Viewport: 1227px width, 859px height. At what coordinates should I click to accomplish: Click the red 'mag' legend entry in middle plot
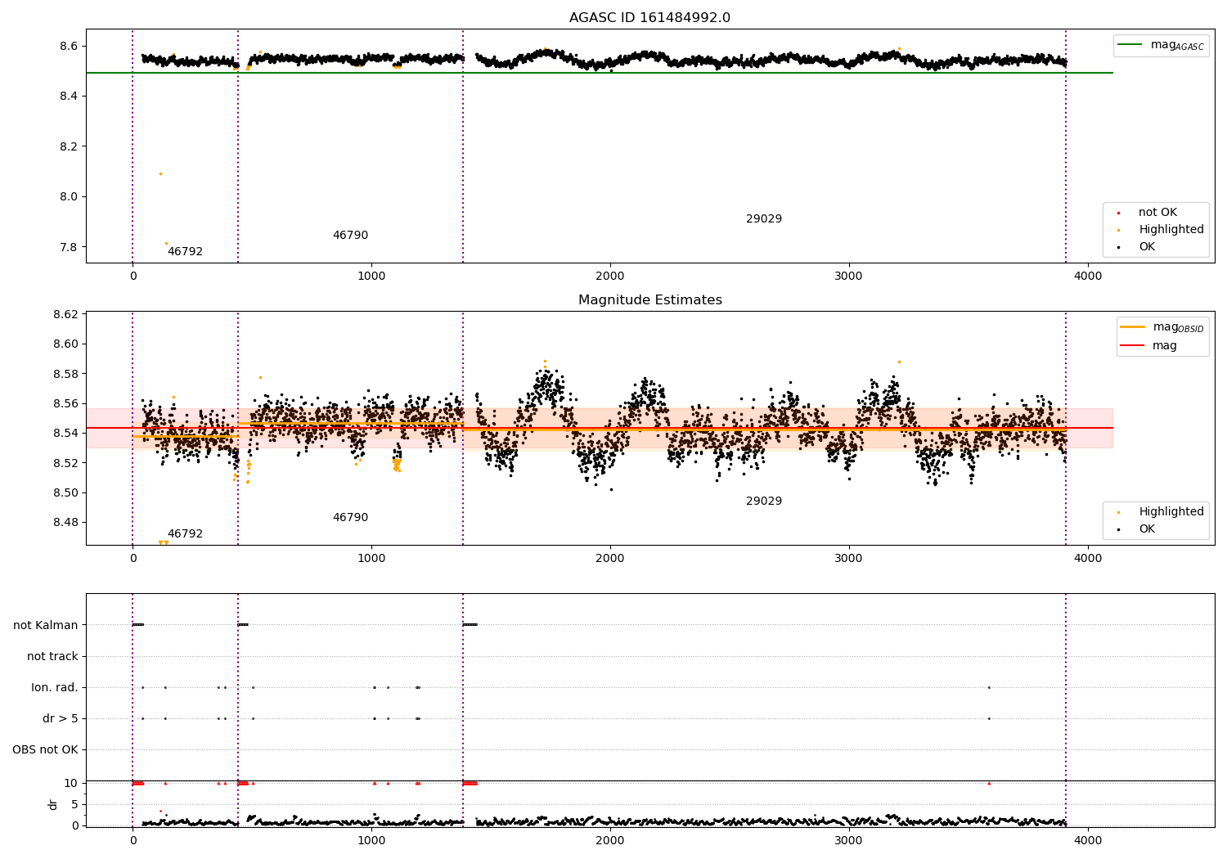coord(1148,346)
